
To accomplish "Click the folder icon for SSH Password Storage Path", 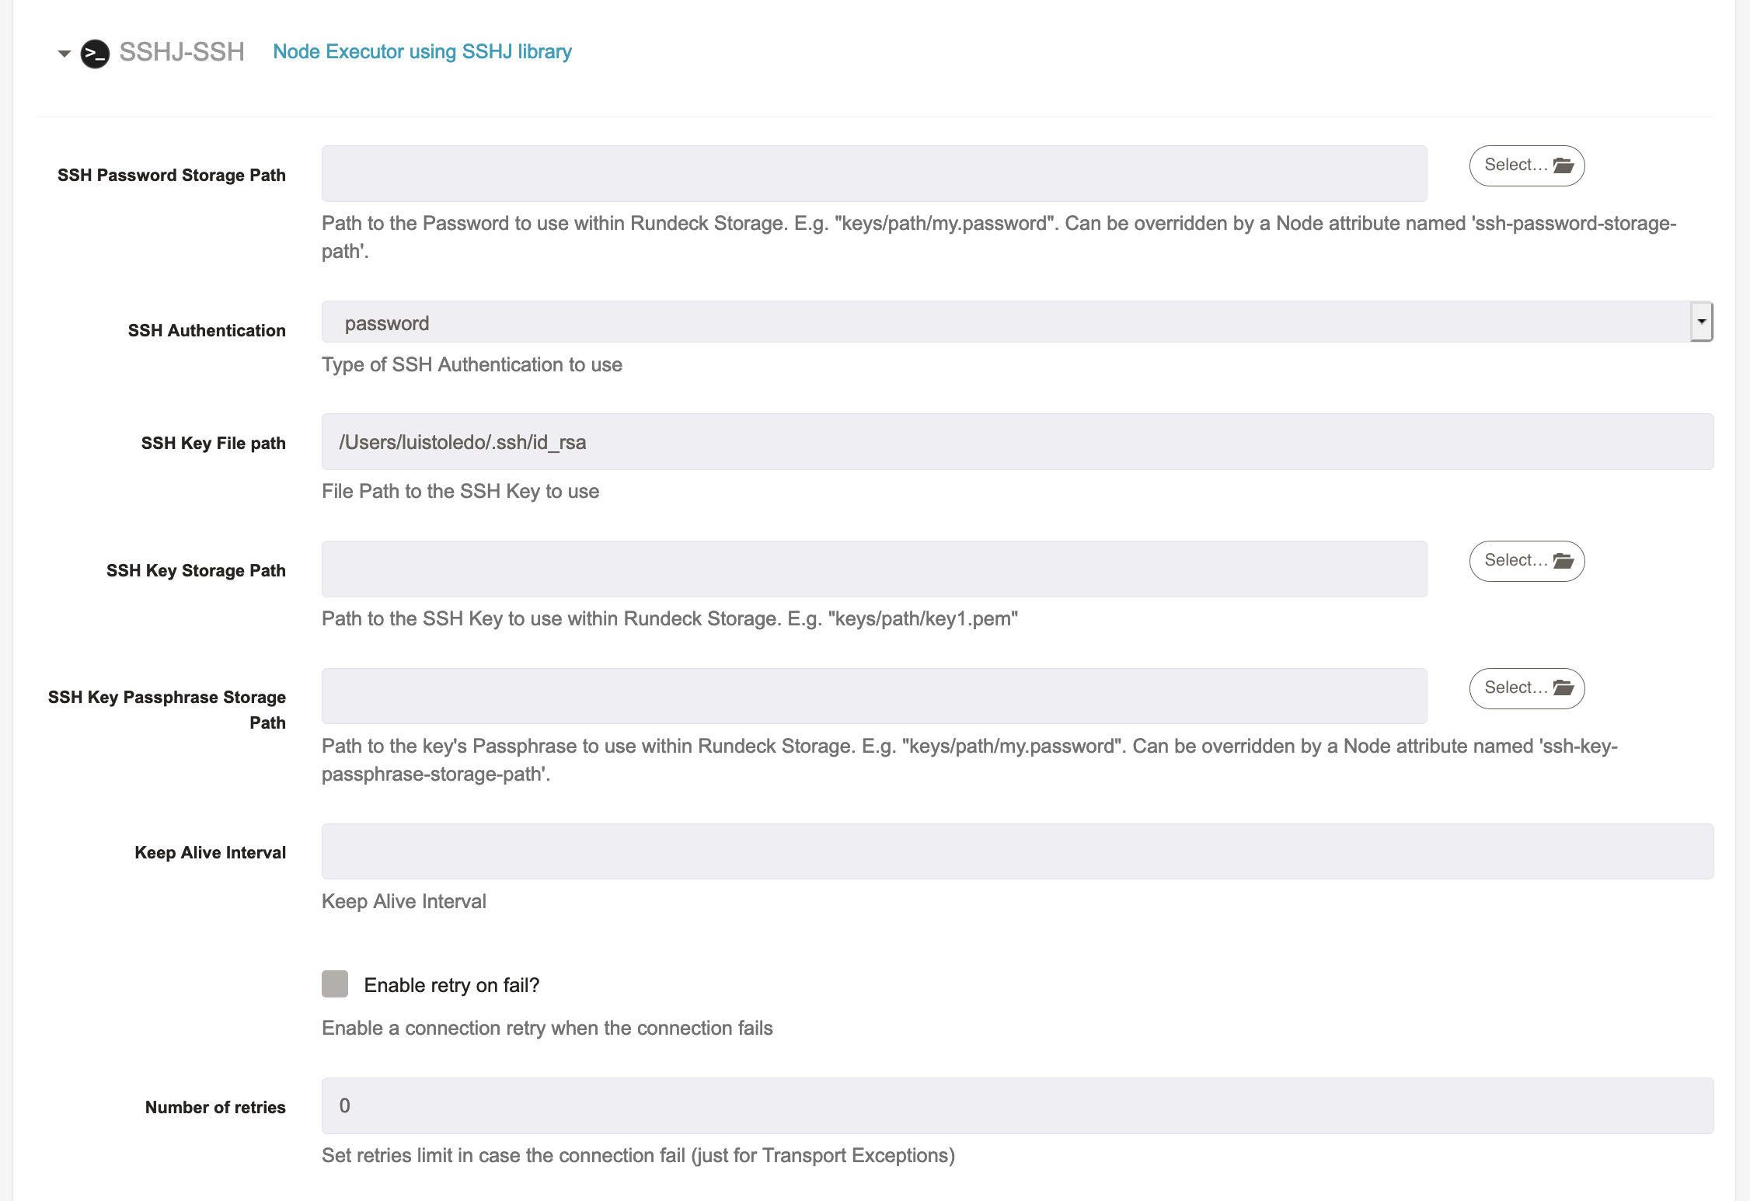I will click(1563, 165).
